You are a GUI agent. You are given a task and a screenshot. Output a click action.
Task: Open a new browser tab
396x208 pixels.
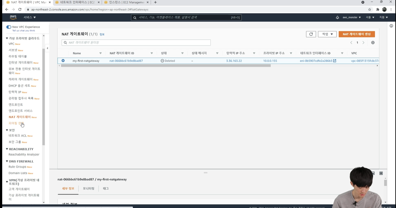point(155,2)
